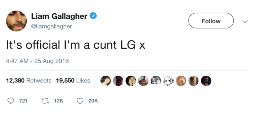Click the last liker avatar with dark background
This screenshot has height=115, width=257.
206,81
